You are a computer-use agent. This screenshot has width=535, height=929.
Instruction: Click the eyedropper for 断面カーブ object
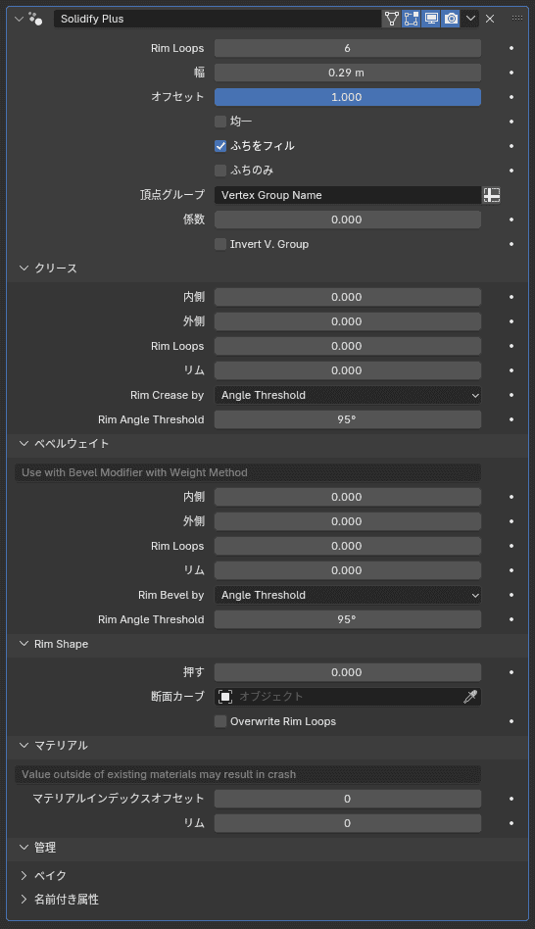(x=470, y=697)
